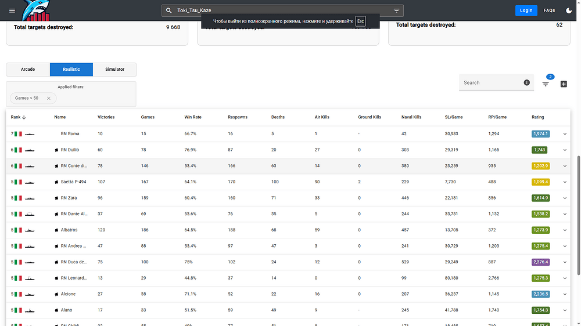Click the magnifier icon in player search

169,10
